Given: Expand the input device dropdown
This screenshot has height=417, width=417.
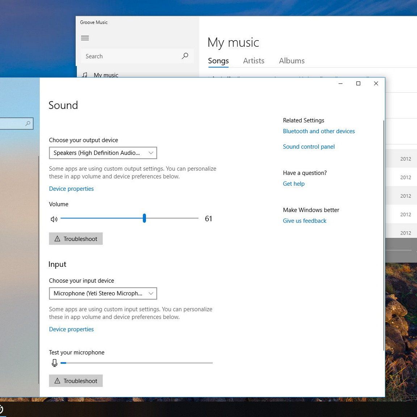Looking at the screenshot, I should (103, 294).
